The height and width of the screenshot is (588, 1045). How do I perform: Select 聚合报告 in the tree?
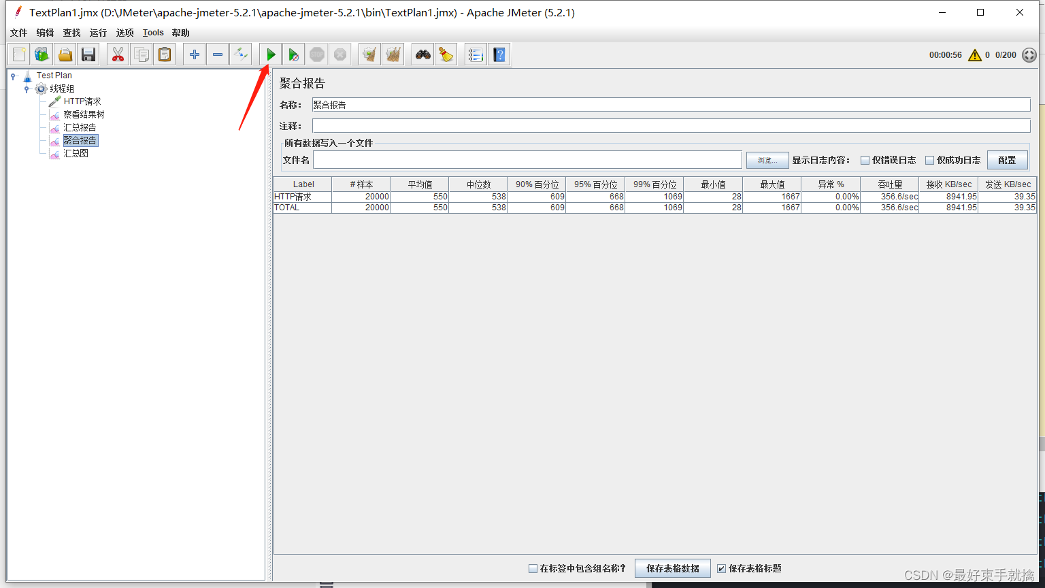click(80, 140)
